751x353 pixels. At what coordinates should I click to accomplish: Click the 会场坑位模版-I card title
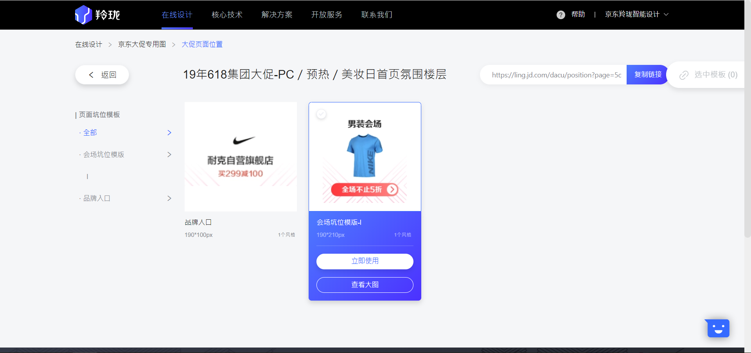(339, 222)
